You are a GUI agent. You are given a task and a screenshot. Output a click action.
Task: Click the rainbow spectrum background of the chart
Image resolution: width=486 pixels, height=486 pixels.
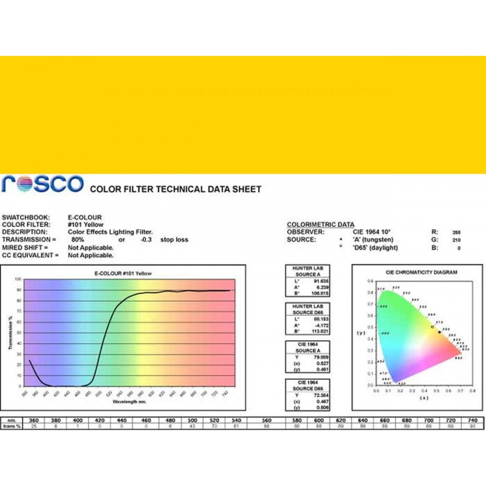pos(182,340)
